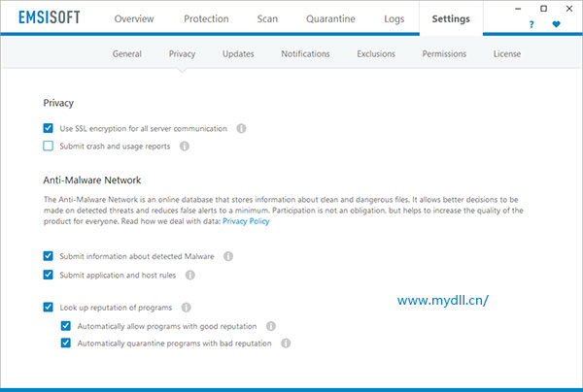Show info for application and host rules
583x392 pixels.
point(190,275)
